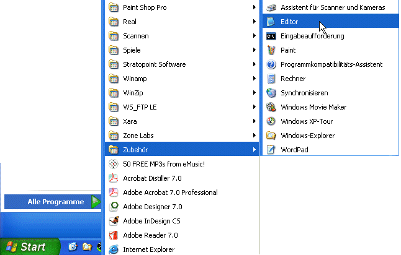Click the Rechner calculator icon
The height and width of the screenshot is (255, 401).
(271, 79)
